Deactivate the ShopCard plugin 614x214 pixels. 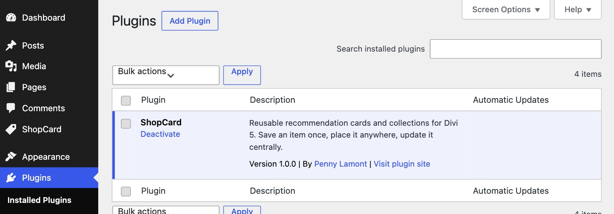click(x=160, y=134)
